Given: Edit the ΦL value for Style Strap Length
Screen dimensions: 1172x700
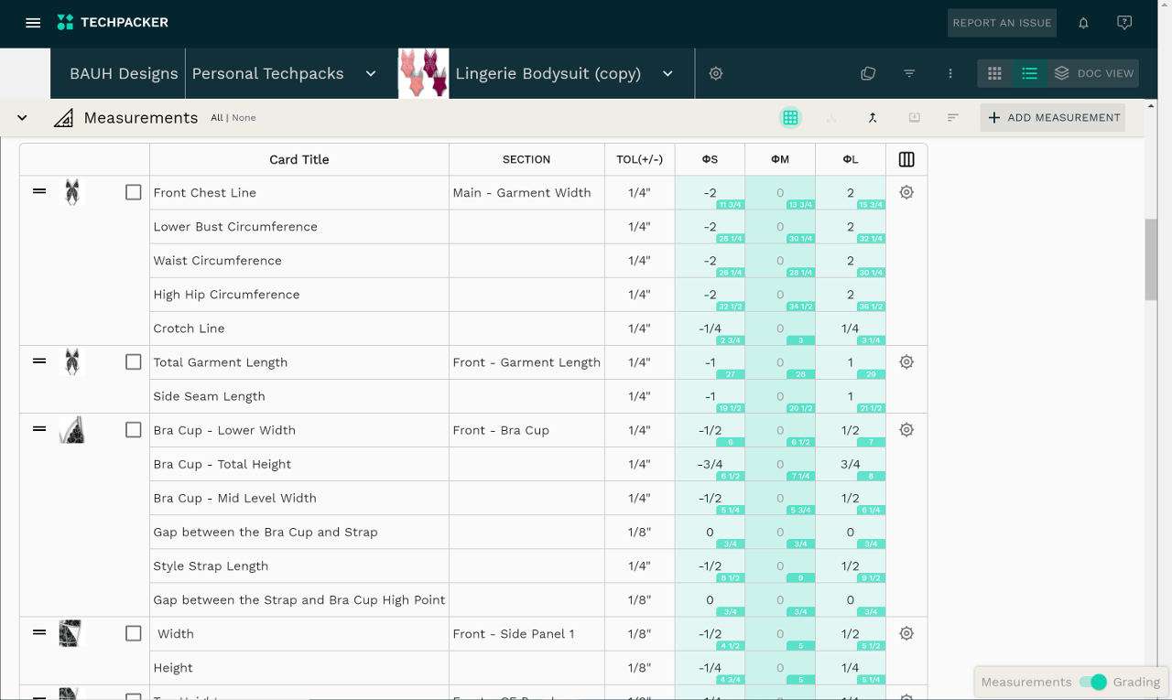Looking at the screenshot, I should 851,565.
